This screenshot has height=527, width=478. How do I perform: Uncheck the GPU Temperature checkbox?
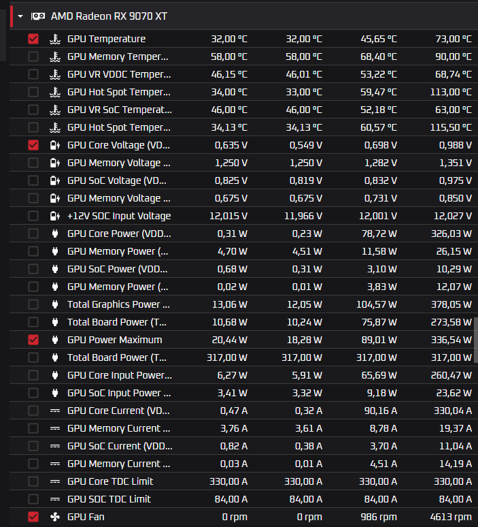tap(33, 39)
